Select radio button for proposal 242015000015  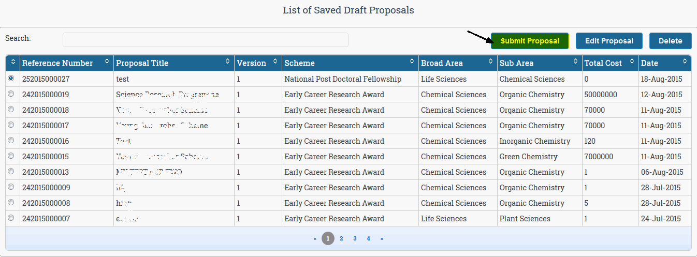[x=11, y=156]
